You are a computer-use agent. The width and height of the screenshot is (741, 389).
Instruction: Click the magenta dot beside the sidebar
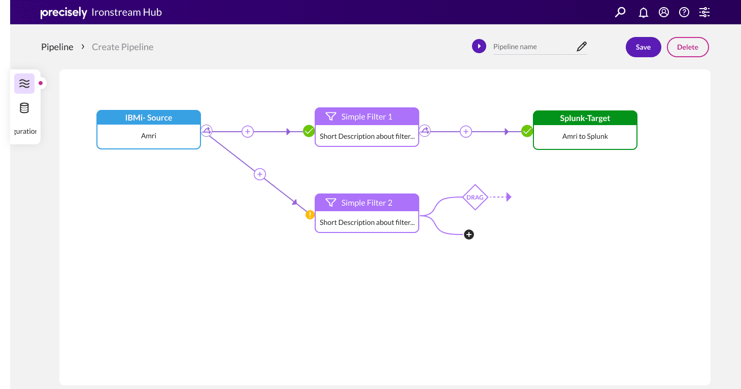[41, 83]
